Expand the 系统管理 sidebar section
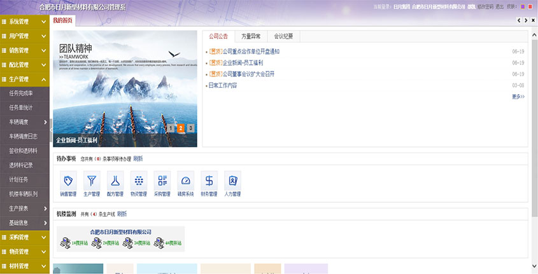This screenshot has width=538, height=274. [24, 22]
